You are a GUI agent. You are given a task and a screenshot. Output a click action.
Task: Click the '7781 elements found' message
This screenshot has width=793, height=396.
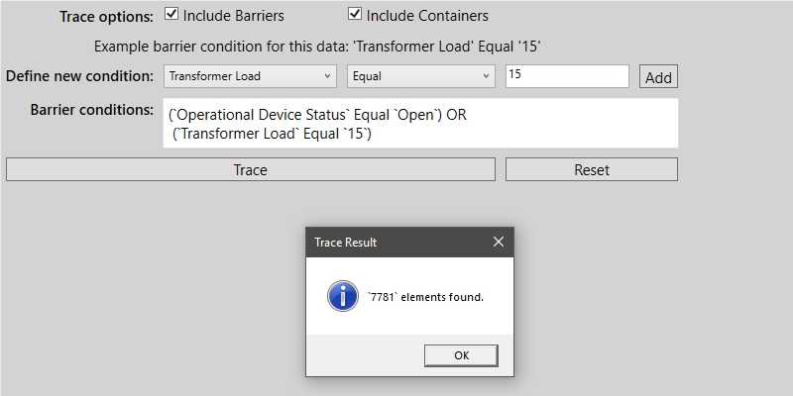click(x=425, y=296)
